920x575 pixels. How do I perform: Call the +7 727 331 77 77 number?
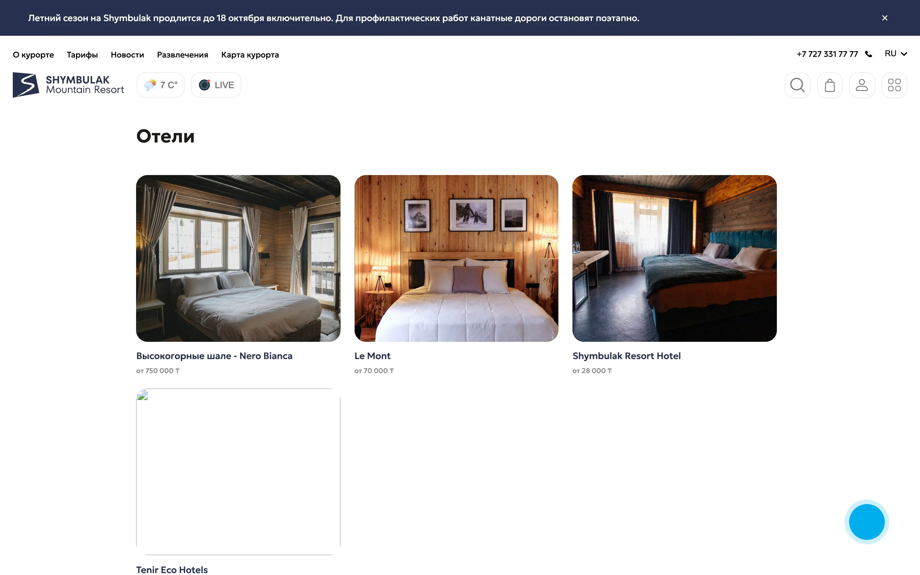[827, 54]
